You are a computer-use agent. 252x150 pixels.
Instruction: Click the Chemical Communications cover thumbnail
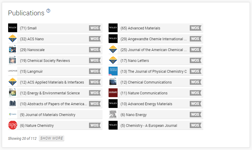[113, 82]
